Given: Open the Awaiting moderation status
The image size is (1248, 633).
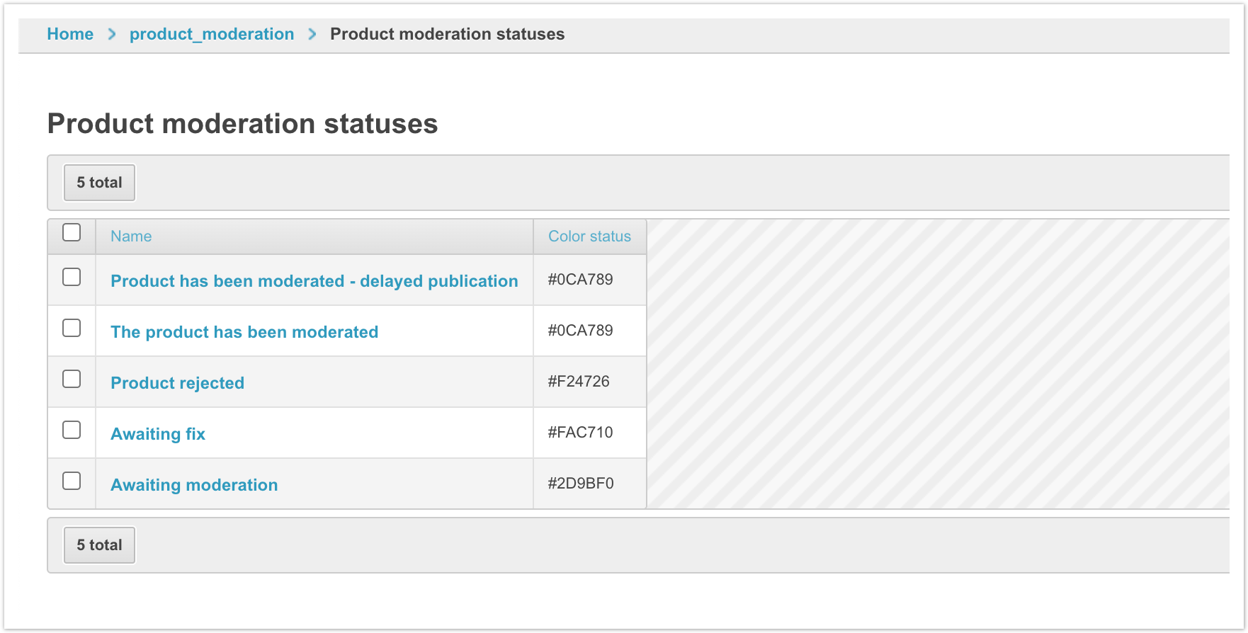Looking at the screenshot, I should click(x=194, y=485).
